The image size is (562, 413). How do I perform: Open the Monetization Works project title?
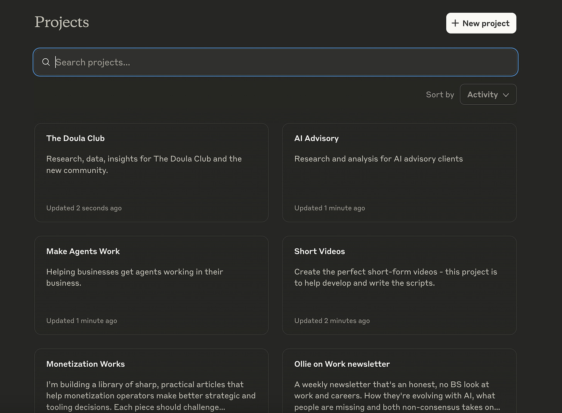85,364
